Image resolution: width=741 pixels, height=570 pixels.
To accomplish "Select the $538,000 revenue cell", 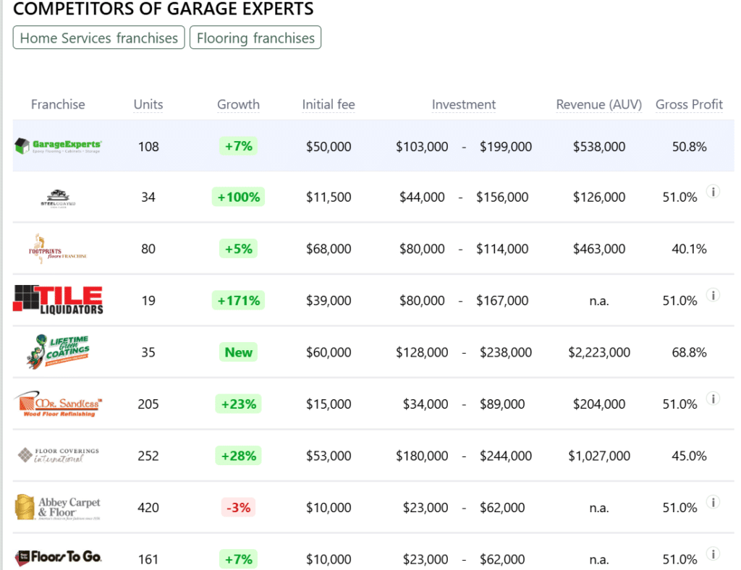I will tap(598, 147).
